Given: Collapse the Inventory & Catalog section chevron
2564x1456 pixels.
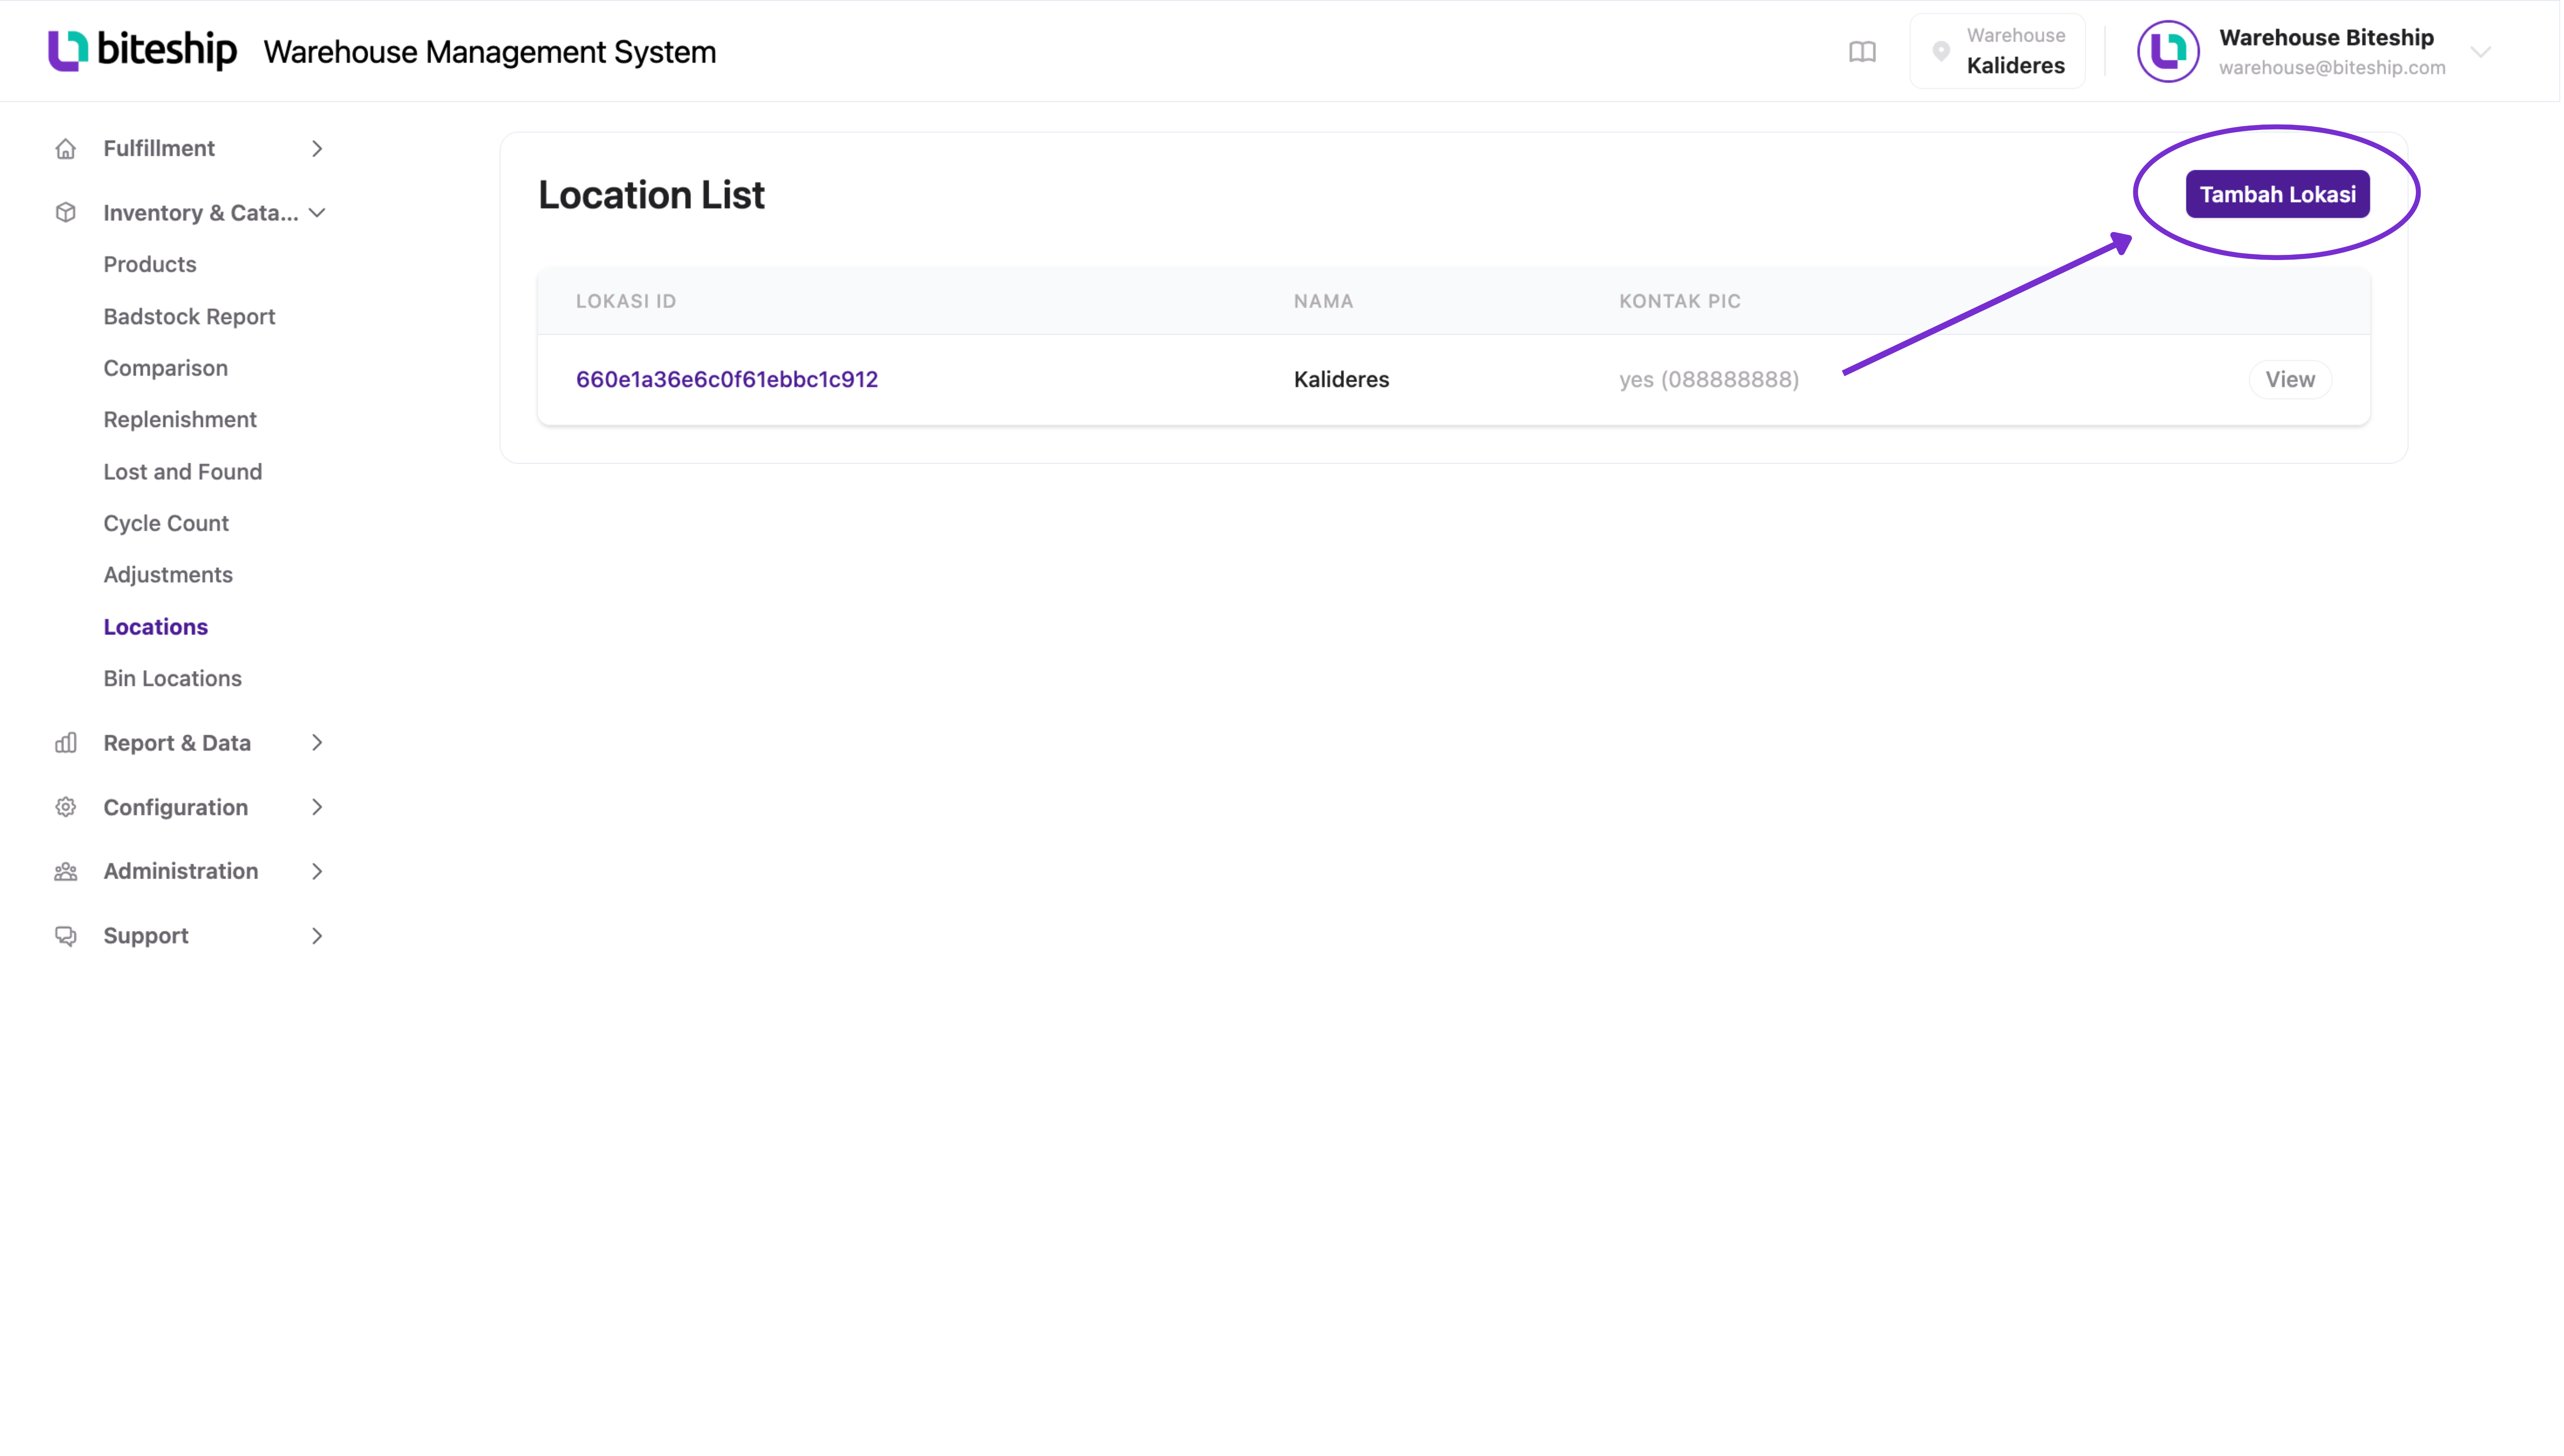Looking at the screenshot, I should (x=317, y=213).
